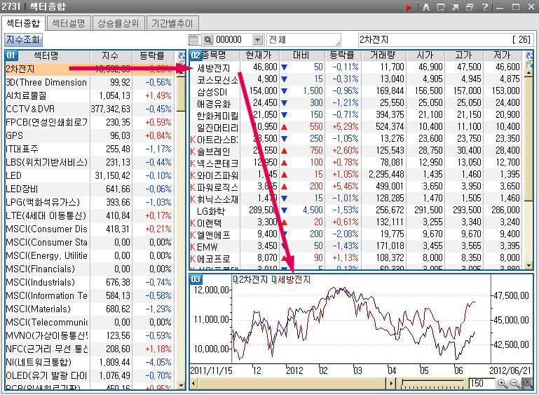Select the 세방전지 stock row
The image size is (539, 395).
(356, 67)
